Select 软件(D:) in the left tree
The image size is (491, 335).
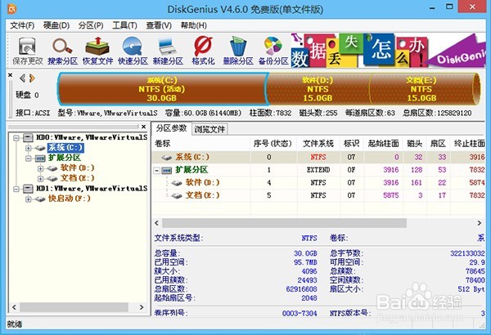[x=77, y=168]
